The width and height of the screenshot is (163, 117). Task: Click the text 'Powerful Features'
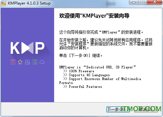click(86, 87)
